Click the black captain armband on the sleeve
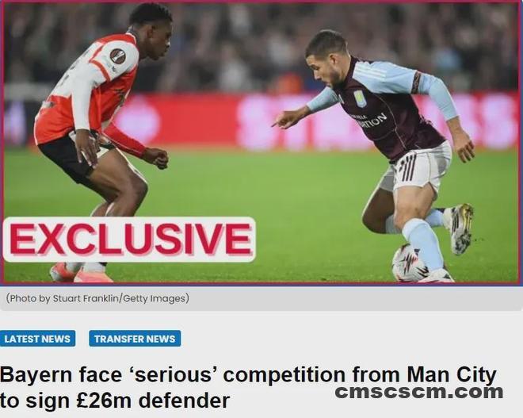Image resolution: width=523 pixels, height=418 pixels. tap(416, 82)
